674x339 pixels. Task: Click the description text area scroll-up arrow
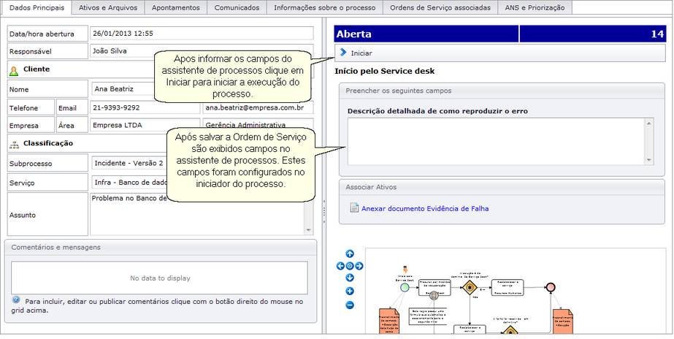coord(649,123)
